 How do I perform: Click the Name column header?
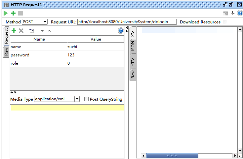pyautogui.click(x=39, y=39)
